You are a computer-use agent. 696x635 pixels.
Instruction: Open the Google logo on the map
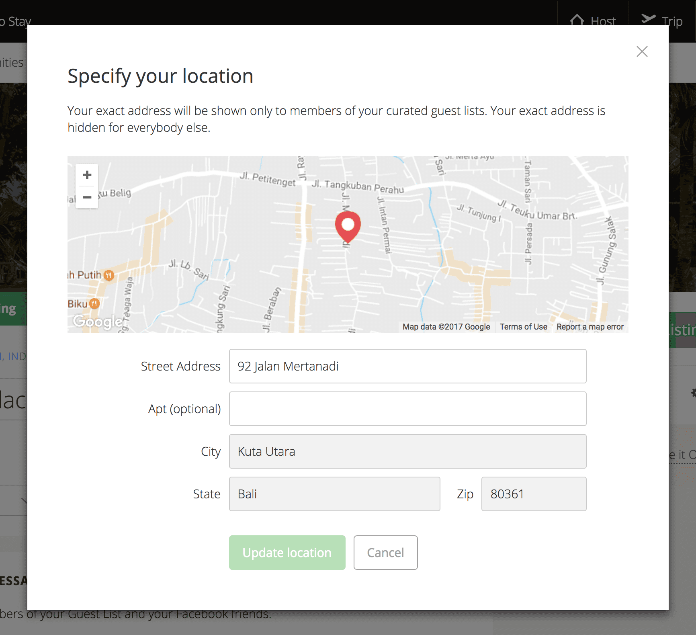98,322
